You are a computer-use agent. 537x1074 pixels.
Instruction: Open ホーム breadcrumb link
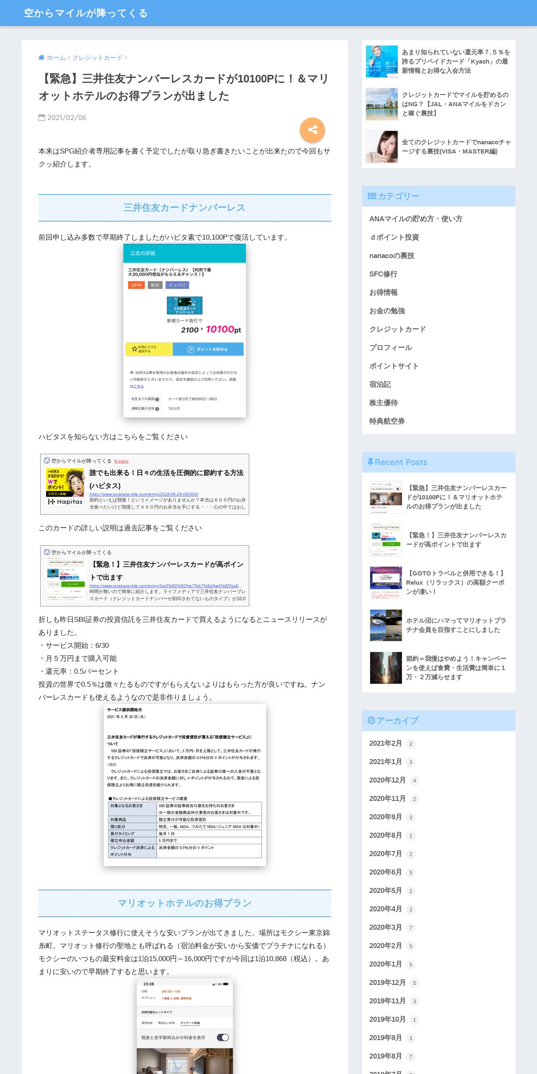[x=56, y=58]
